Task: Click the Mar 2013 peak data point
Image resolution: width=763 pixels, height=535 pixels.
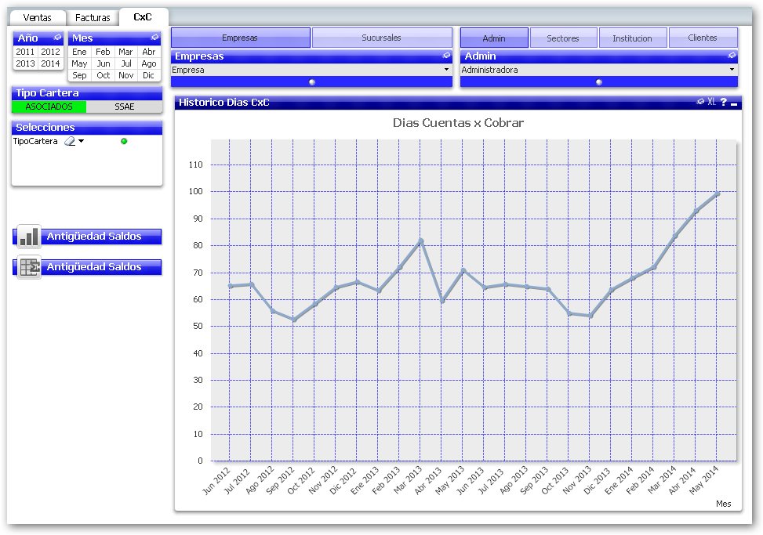Action: (x=420, y=240)
